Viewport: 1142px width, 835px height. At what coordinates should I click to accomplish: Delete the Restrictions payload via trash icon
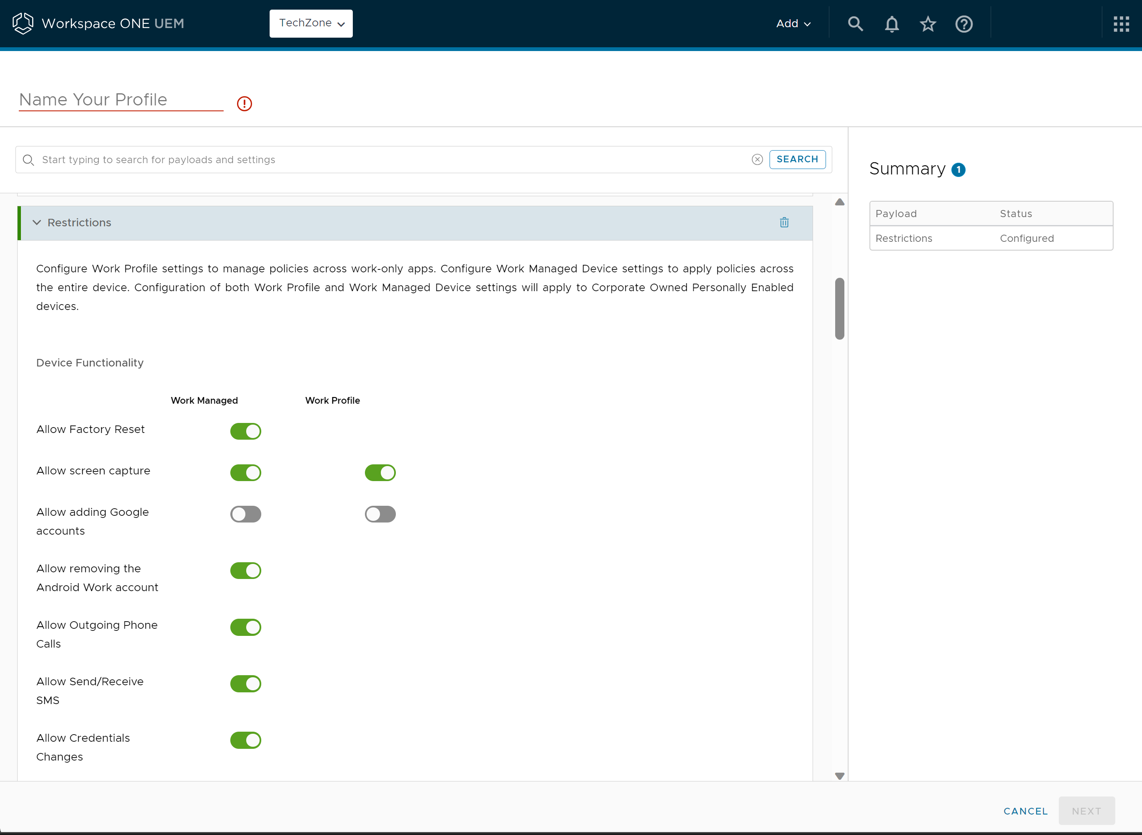tap(784, 223)
